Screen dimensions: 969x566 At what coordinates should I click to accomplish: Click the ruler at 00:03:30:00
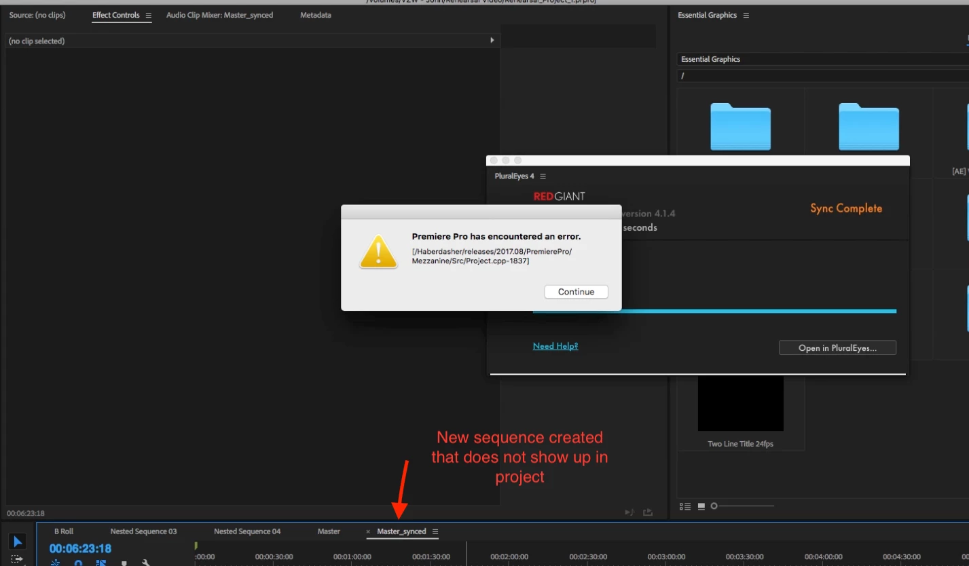click(745, 556)
